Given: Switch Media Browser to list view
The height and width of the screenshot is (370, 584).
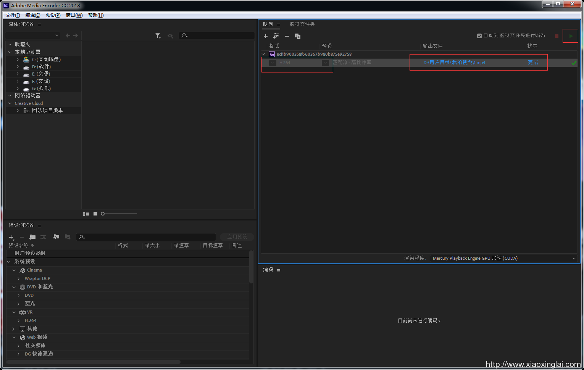Looking at the screenshot, I should coord(86,214).
